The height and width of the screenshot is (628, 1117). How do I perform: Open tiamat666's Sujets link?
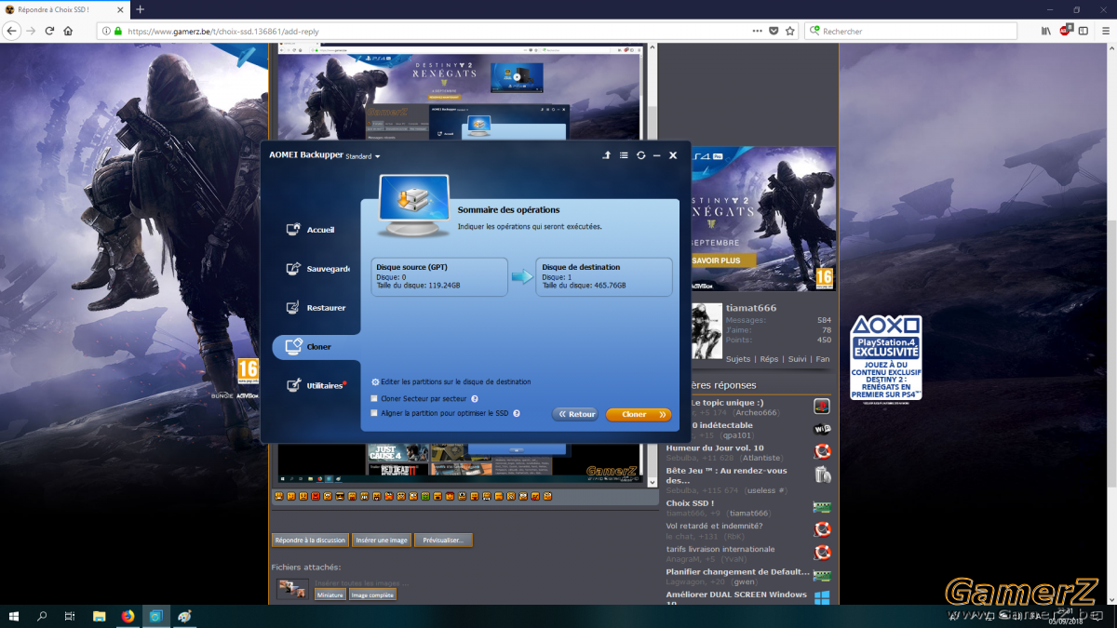[x=738, y=358]
